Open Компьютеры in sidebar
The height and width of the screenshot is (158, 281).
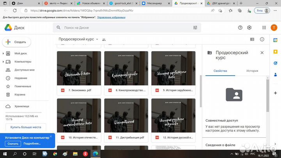pyautogui.click(x=23, y=62)
